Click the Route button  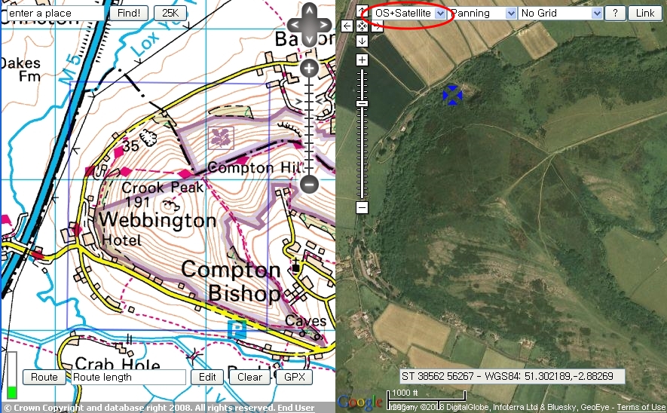point(44,378)
